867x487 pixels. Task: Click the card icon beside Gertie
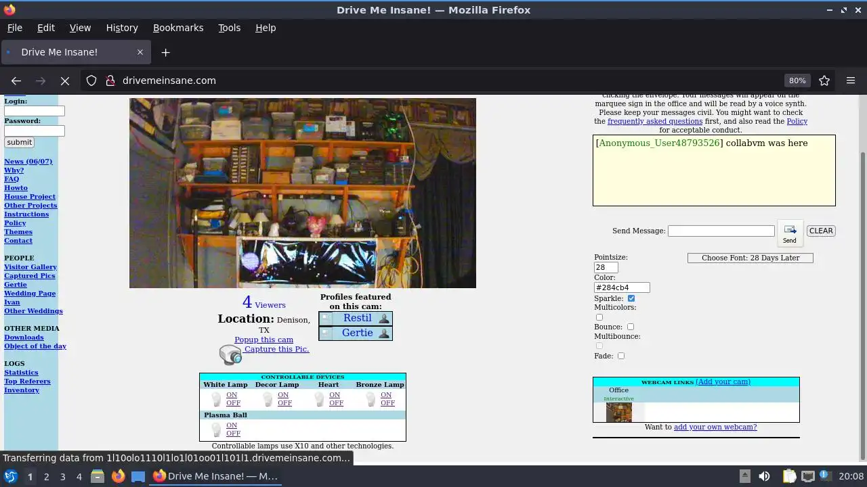(326, 333)
